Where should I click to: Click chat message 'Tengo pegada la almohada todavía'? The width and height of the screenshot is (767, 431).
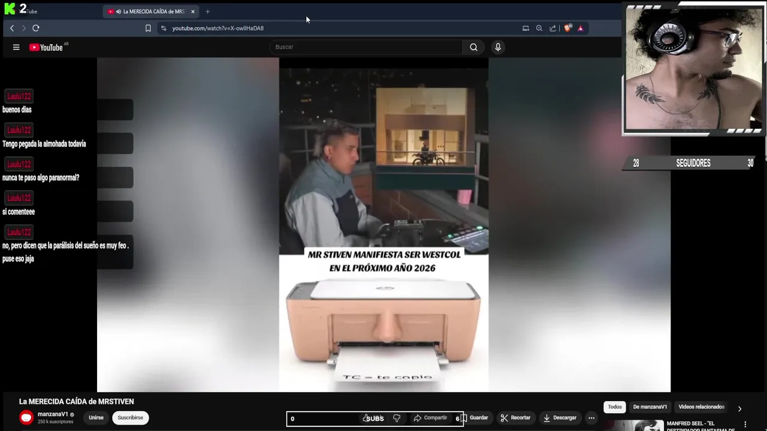[x=44, y=144]
